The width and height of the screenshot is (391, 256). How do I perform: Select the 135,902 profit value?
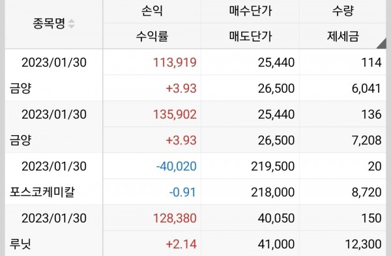click(175, 114)
